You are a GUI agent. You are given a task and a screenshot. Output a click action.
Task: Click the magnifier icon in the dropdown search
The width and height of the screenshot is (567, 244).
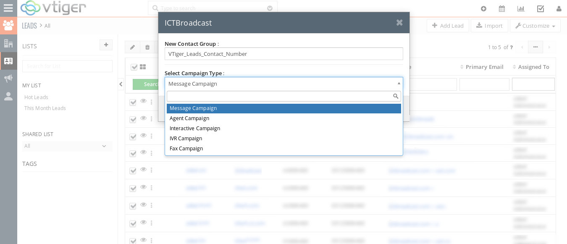click(395, 96)
